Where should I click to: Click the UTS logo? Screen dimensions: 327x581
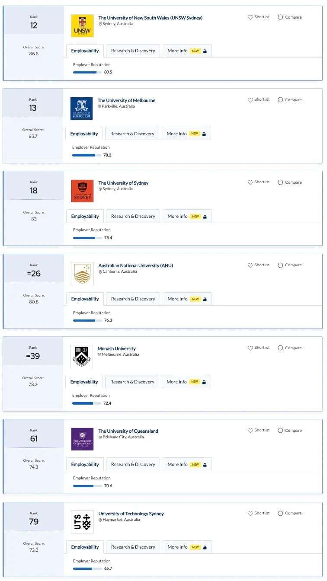click(82, 522)
